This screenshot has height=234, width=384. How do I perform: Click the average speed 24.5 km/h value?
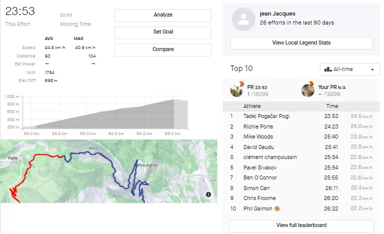[x=55, y=47]
